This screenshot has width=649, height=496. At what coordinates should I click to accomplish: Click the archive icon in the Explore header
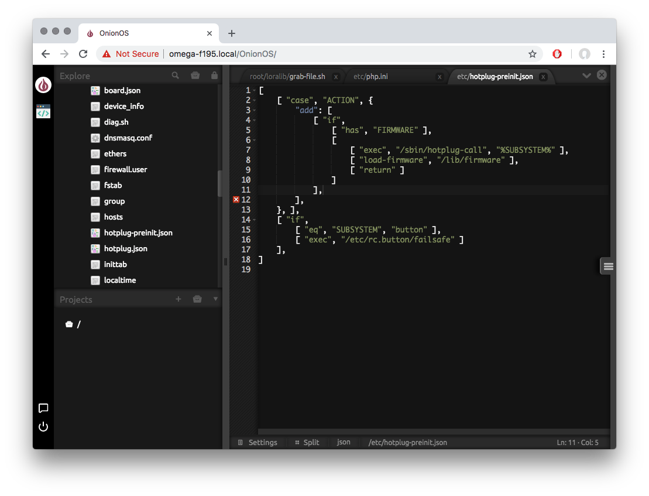(195, 76)
